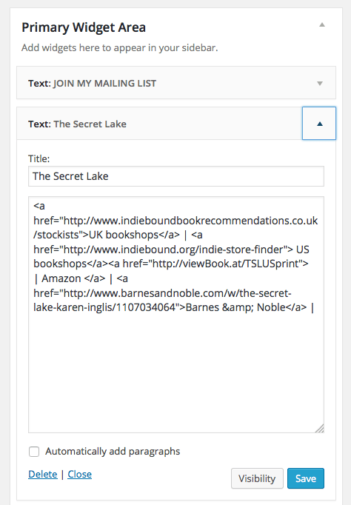
Task: Expand the JOIN MY MAILING LIST widget
Action: coord(319,84)
